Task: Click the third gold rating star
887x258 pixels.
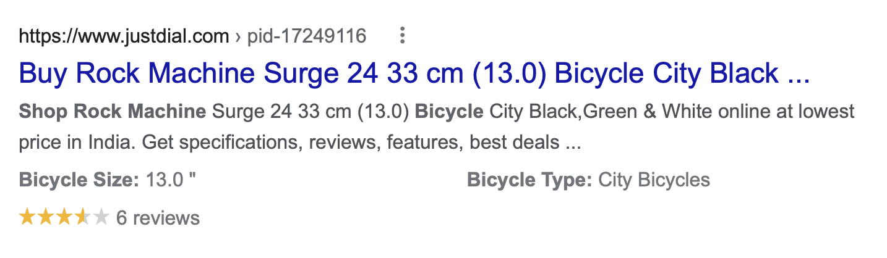Action: pos(64,217)
